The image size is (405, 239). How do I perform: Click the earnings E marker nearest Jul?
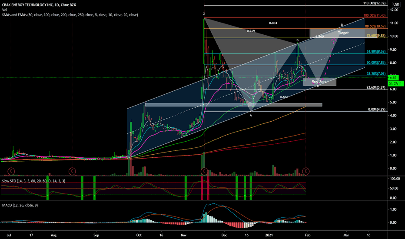click(11, 171)
